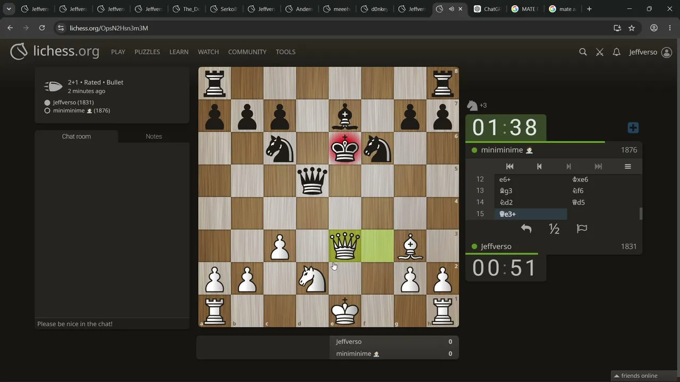
Task: Open the COMMUNITY menu
Action: 247,52
